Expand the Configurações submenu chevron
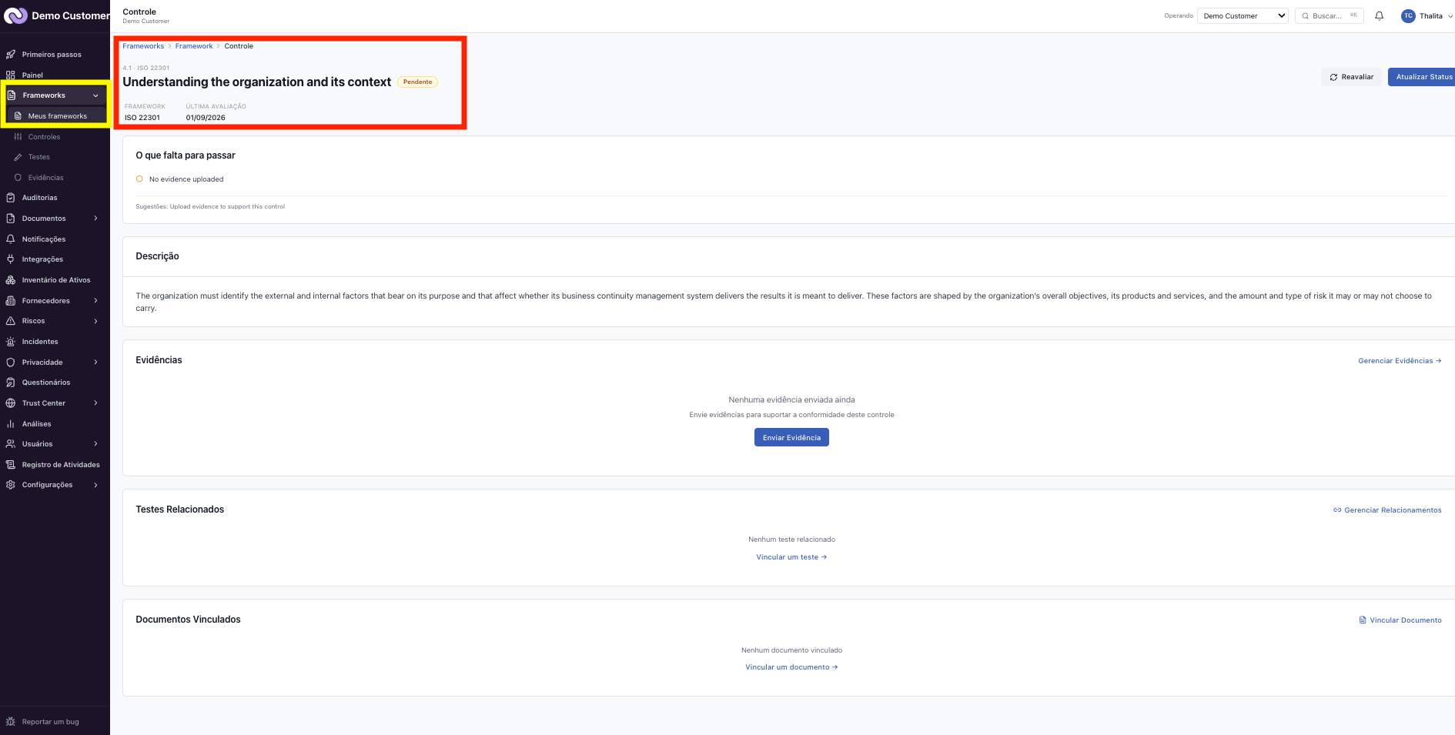 click(x=95, y=485)
